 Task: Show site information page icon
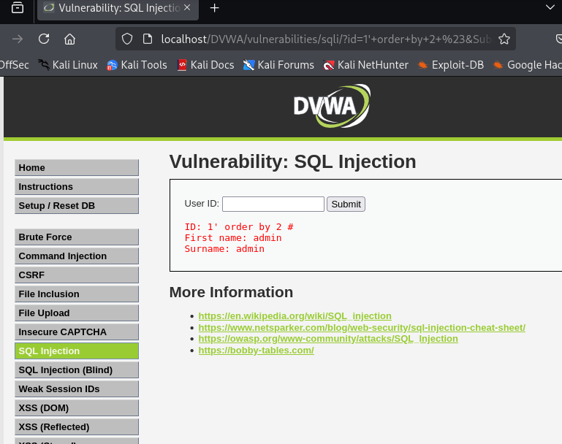148,39
